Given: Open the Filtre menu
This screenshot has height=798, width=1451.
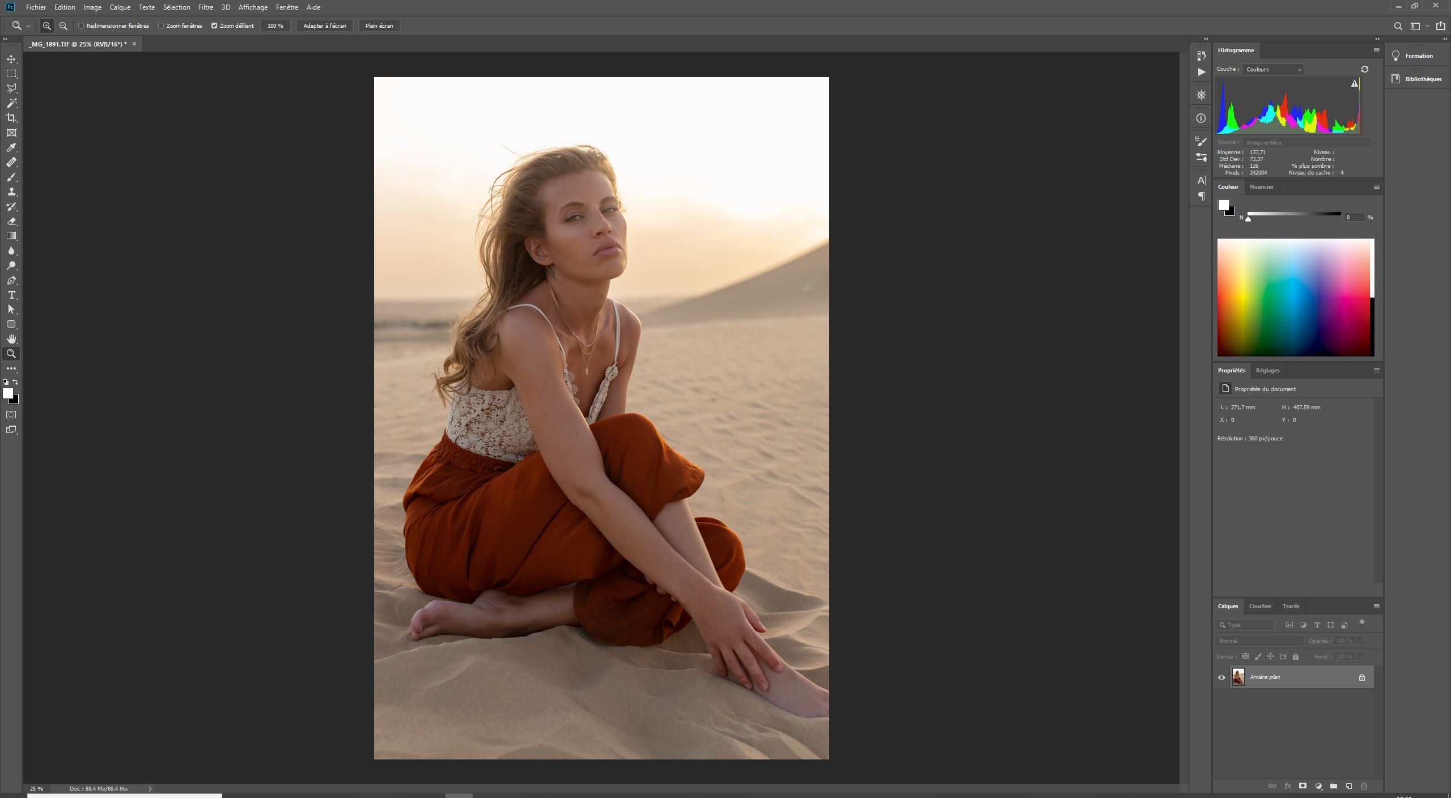Looking at the screenshot, I should pos(205,7).
